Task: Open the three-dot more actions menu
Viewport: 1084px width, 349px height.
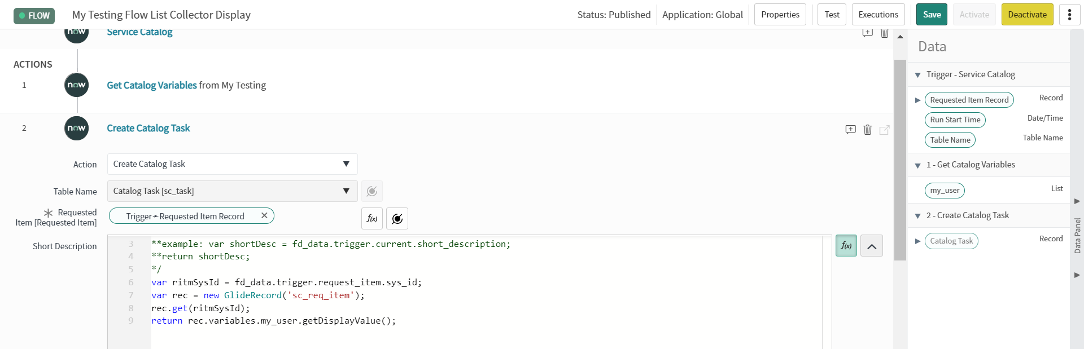Action: tap(1069, 15)
